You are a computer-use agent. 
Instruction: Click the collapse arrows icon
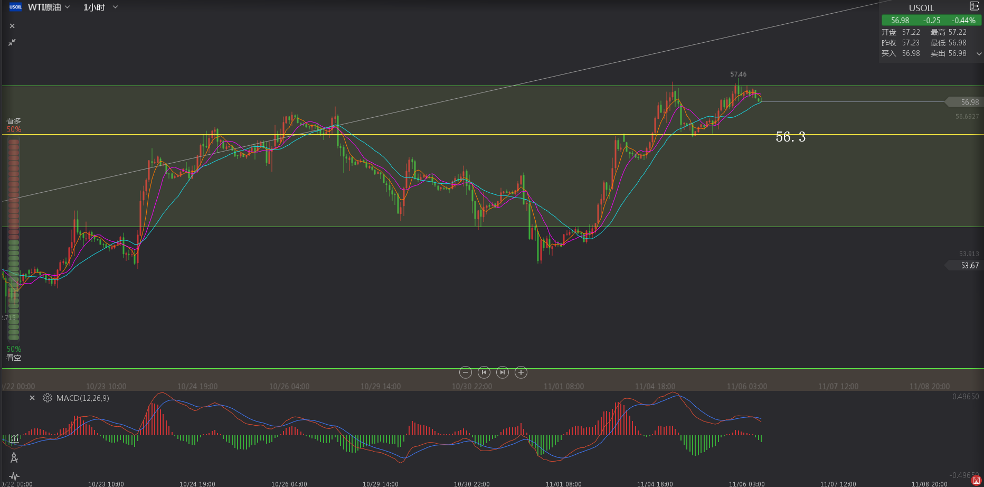(x=12, y=42)
